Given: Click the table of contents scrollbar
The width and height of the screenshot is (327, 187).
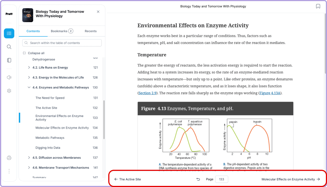Looking at the screenshot, I should click(104, 120).
